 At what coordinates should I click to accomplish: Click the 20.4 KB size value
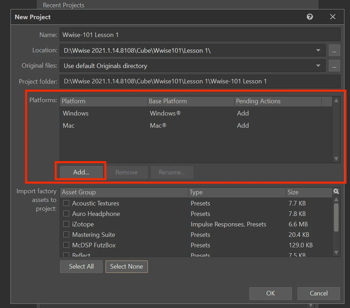[299, 234]
